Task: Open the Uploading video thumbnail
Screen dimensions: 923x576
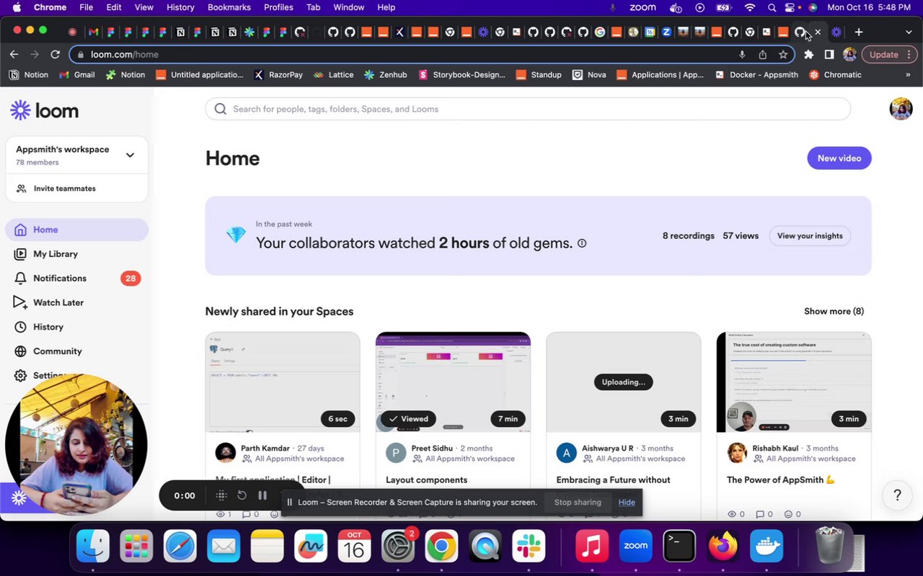Action: [x=623, y=382]
